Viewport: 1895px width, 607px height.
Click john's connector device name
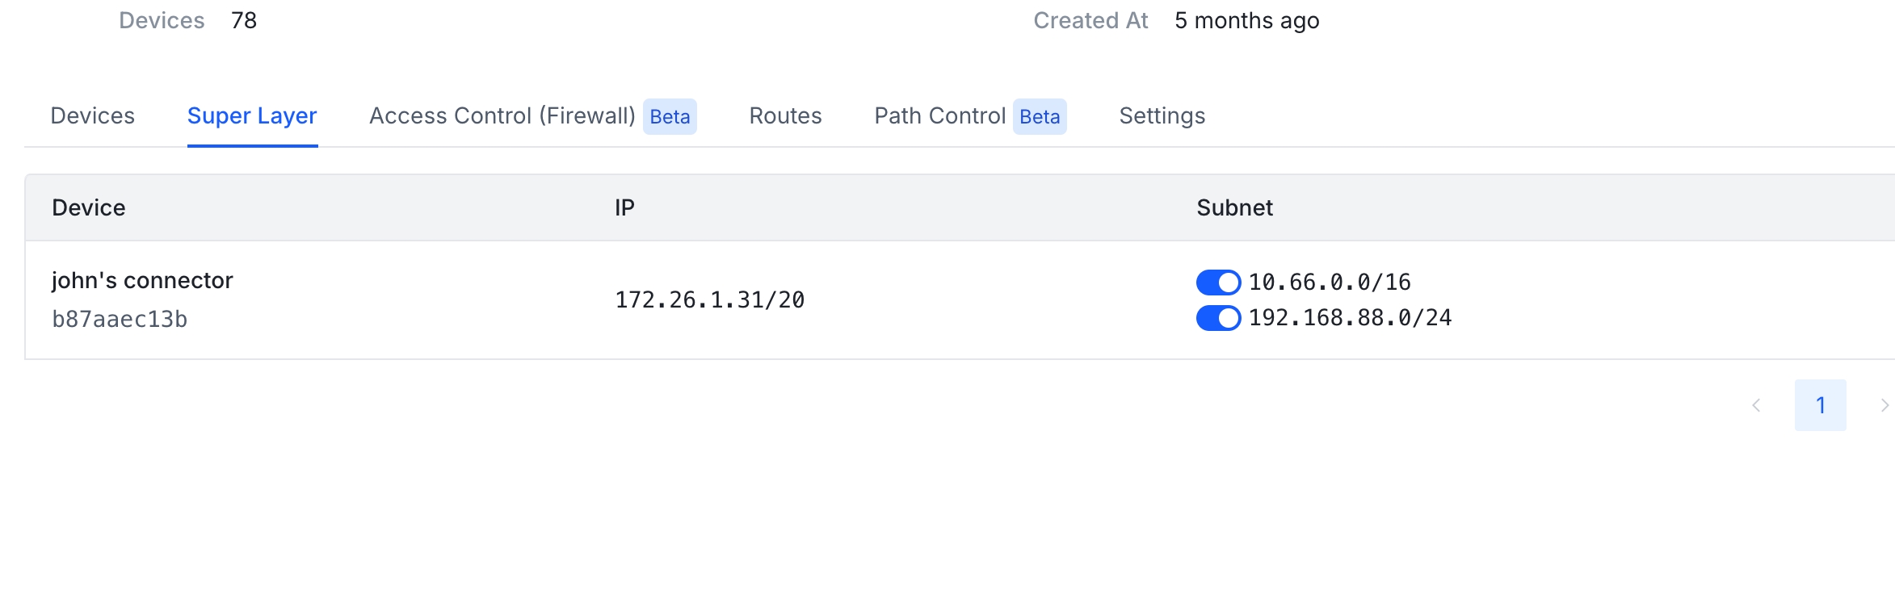[x=142, y=281]
